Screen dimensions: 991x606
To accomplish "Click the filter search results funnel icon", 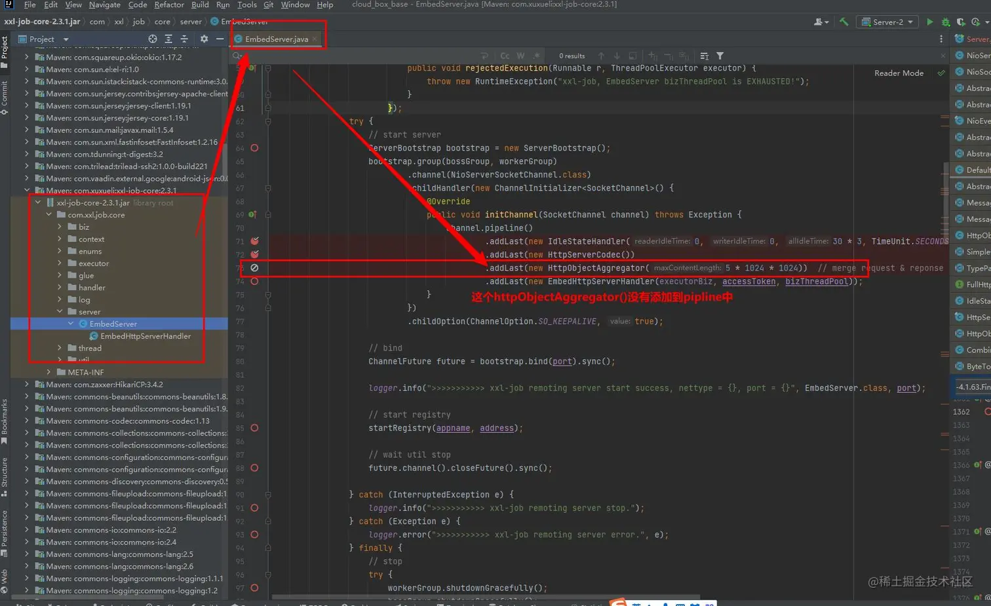I will (720, 56).
